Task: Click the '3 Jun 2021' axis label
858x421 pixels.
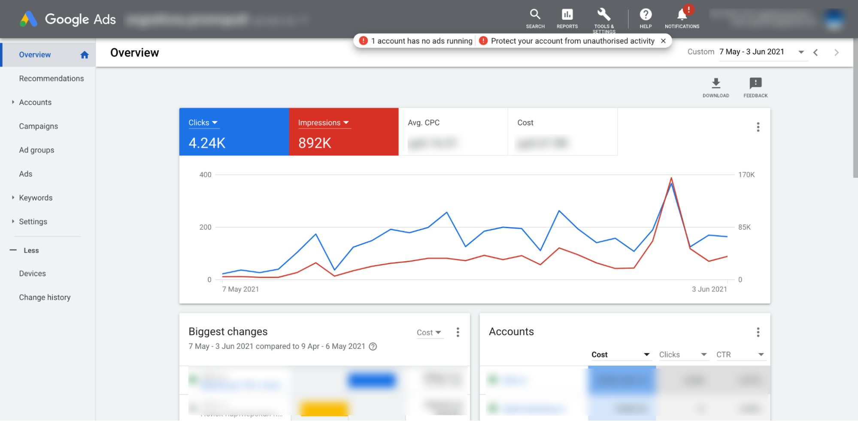Action: pyautogui.click(x=709, y=289)
